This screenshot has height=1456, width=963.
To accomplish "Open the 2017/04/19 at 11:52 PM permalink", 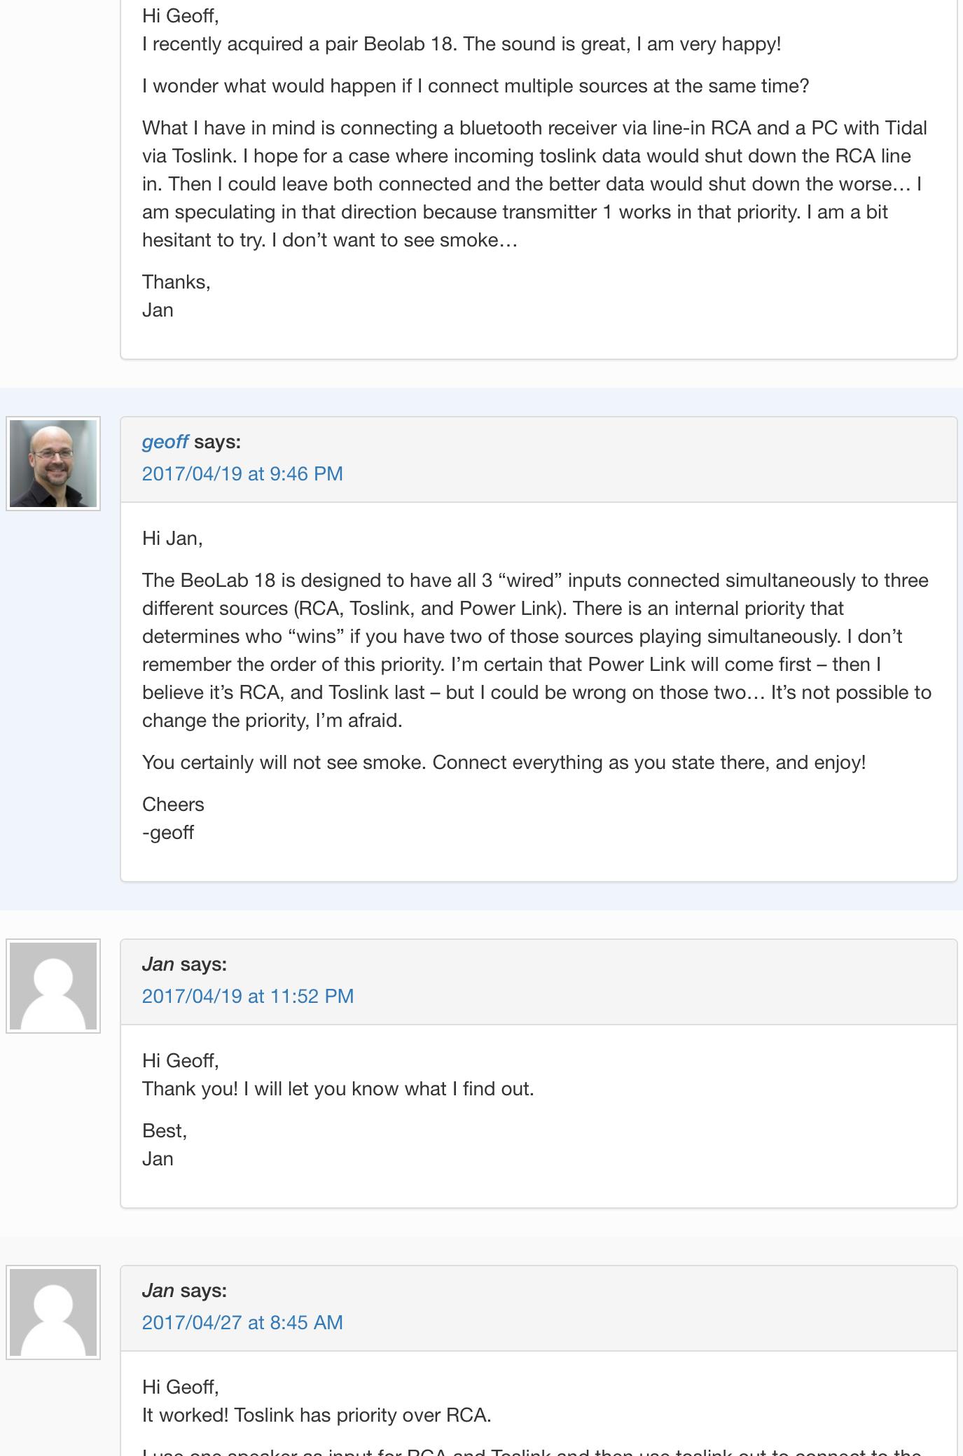I will pyautogui.click(x=248, y=996).
